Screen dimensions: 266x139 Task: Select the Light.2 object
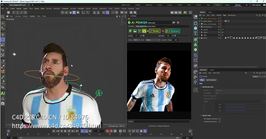point(206,30)
